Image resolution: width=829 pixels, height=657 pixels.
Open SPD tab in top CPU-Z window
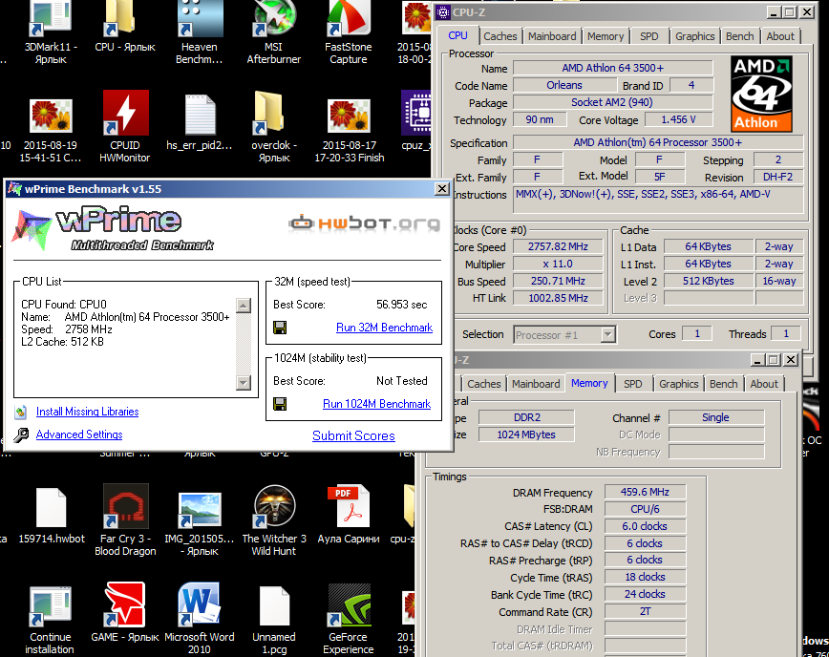tap(649, 36)
